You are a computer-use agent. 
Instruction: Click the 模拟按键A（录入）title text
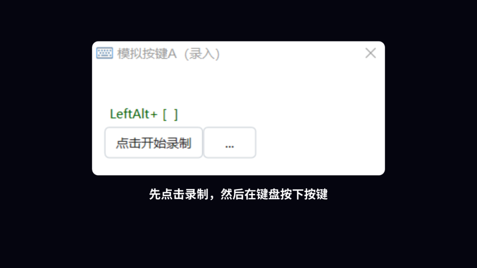[x=169, y=54]
